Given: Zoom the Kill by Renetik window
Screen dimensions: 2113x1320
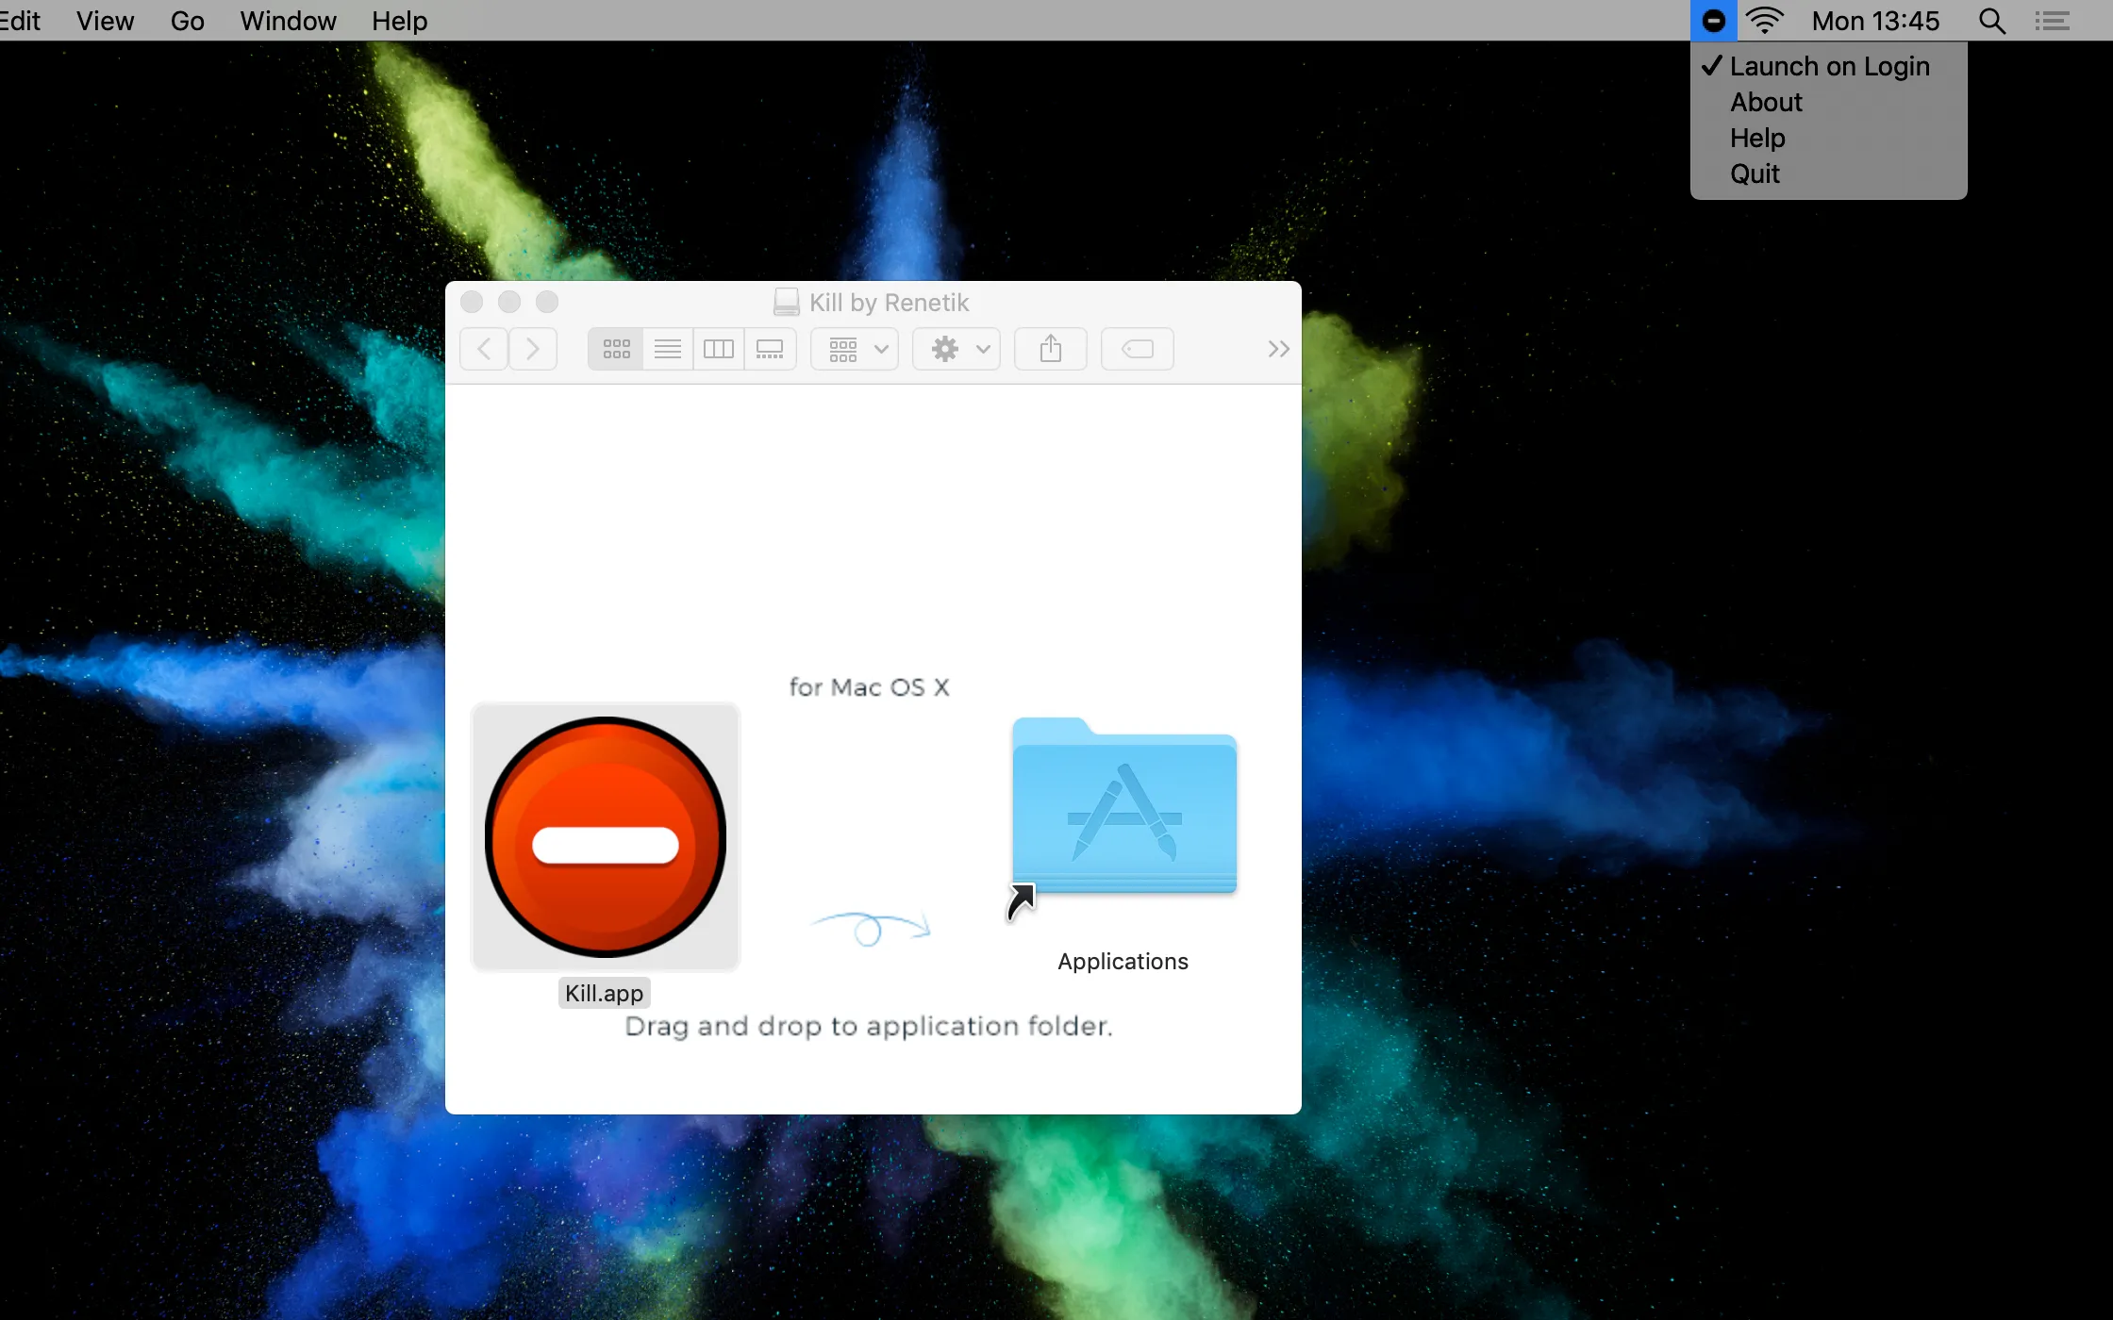Looking at the screenshot, I should pos(547,302).
